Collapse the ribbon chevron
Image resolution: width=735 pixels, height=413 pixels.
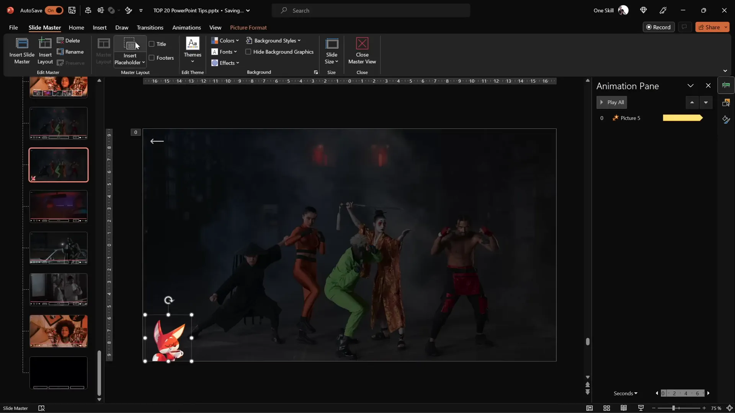[725, 71]
